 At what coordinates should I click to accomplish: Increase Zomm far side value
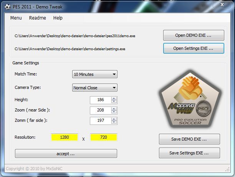tap(114, 119)
